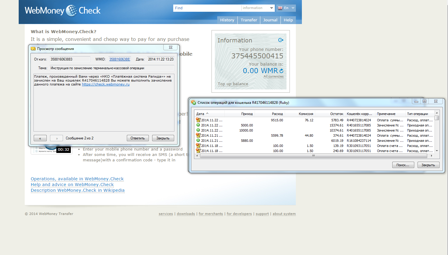The image size is (448, 255).
Task: Close the operations list window with X
Action: (x=436, y=101)
